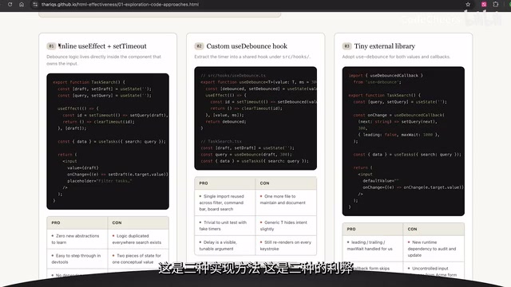The width and height of the screenshot is (511, 287).
Task: Focus the address bar showing thariqs.github.io URL
Action: (120, 4)
